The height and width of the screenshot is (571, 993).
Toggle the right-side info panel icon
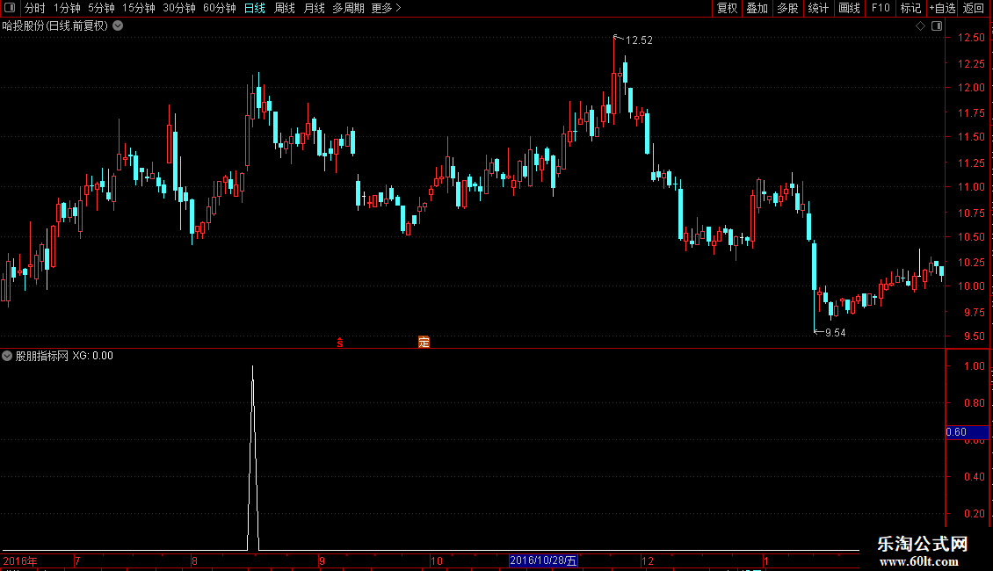[937, 26]
